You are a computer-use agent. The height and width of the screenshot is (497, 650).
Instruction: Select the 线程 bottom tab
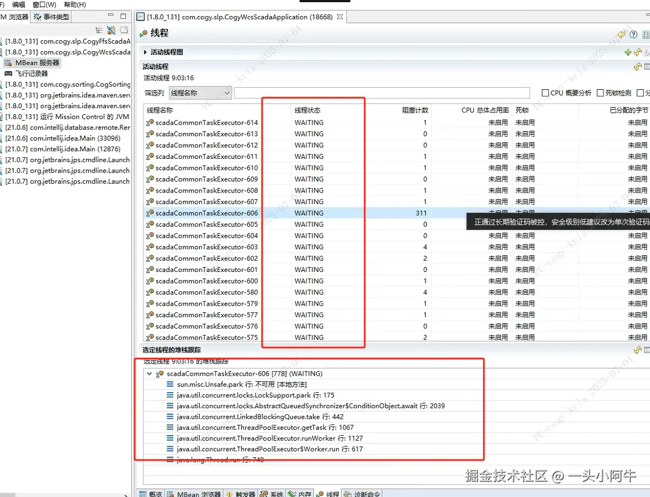coord(328,494)
